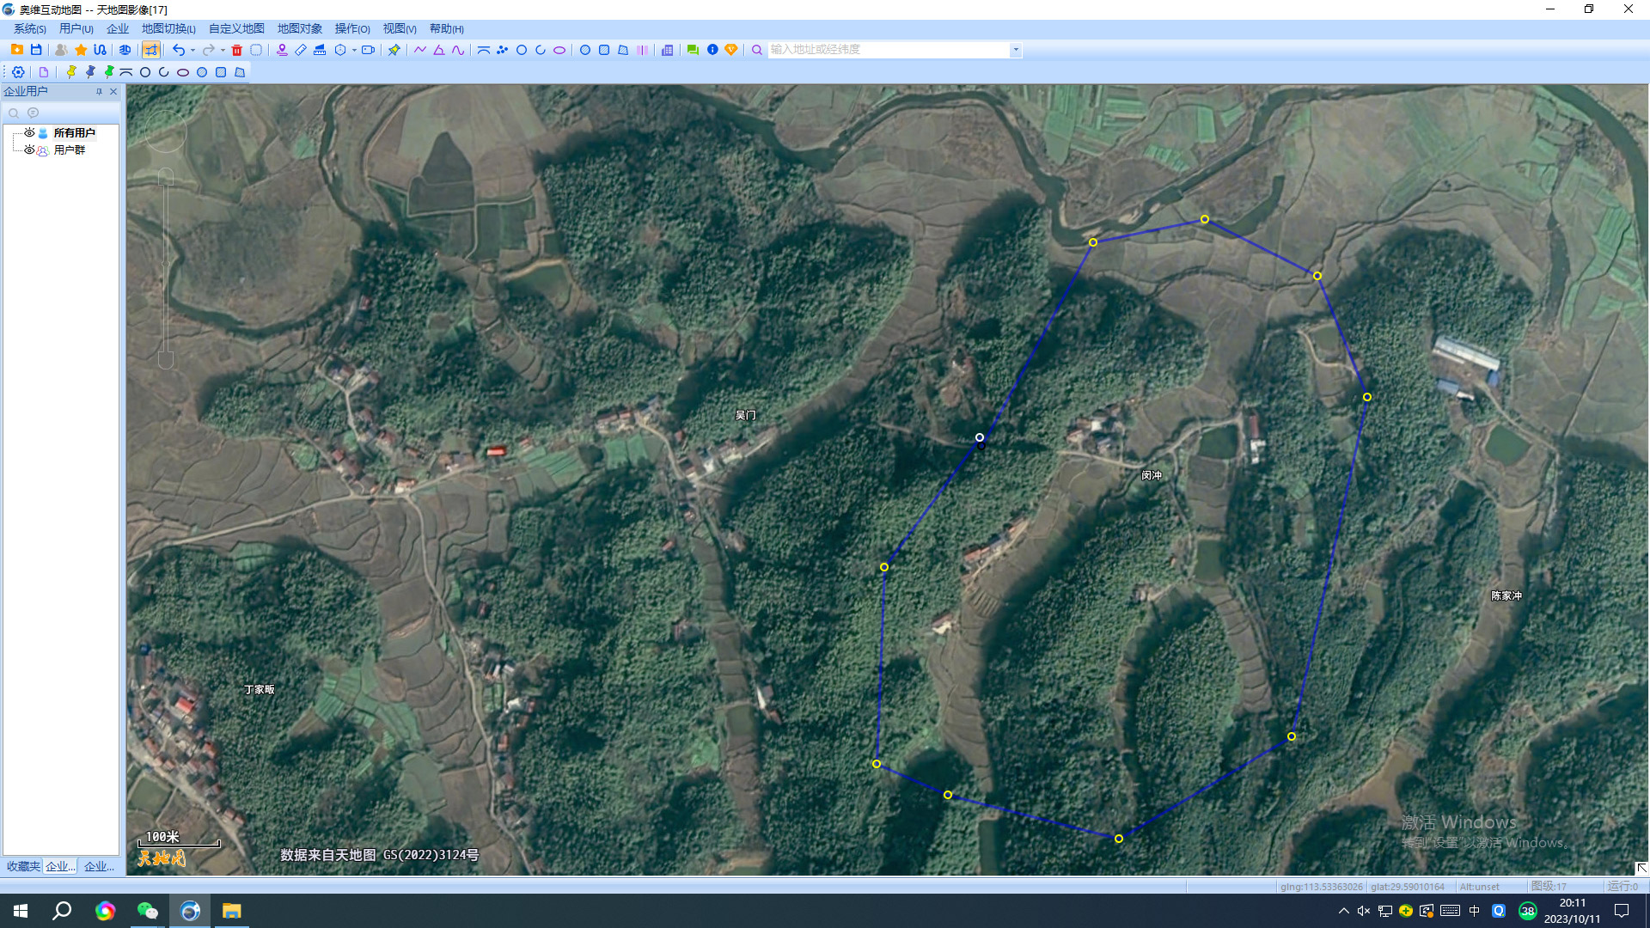Screen dimensions: 1650x928
Task: Click the white polygon vertex near 吴门
Action: (980, 437)
